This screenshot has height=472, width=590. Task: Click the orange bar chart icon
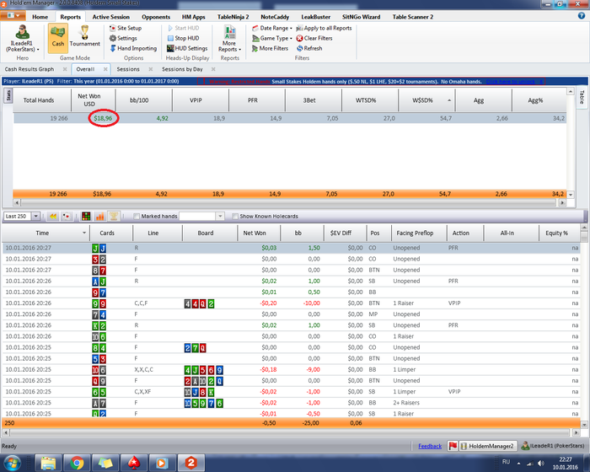99,216
